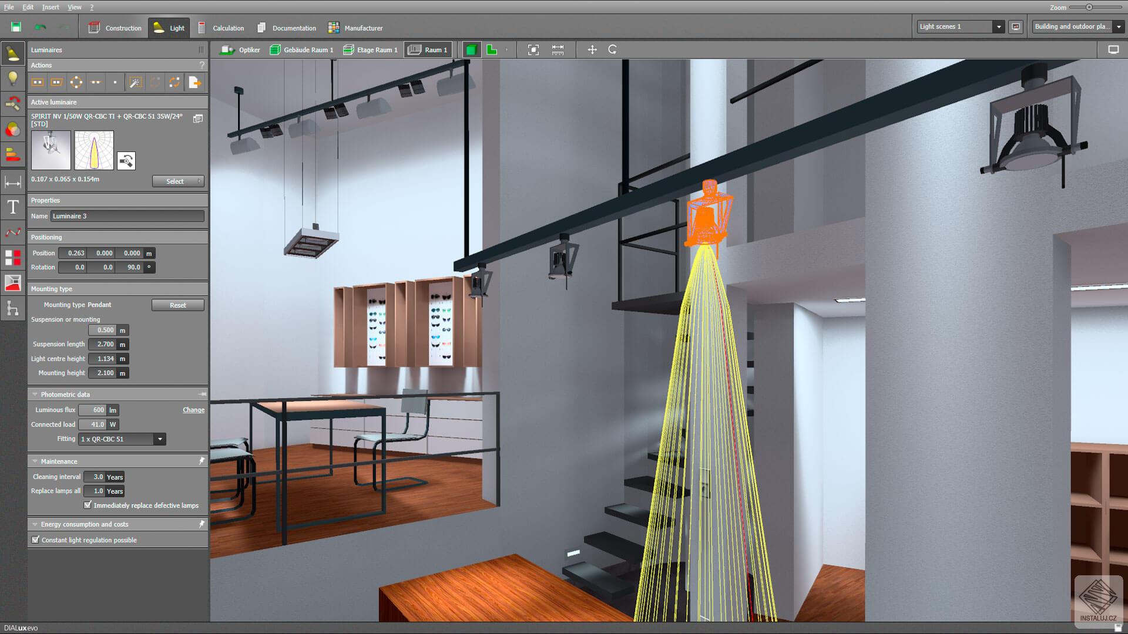
Task: Click the Change luminous flux link
Action: pos(193,410)
